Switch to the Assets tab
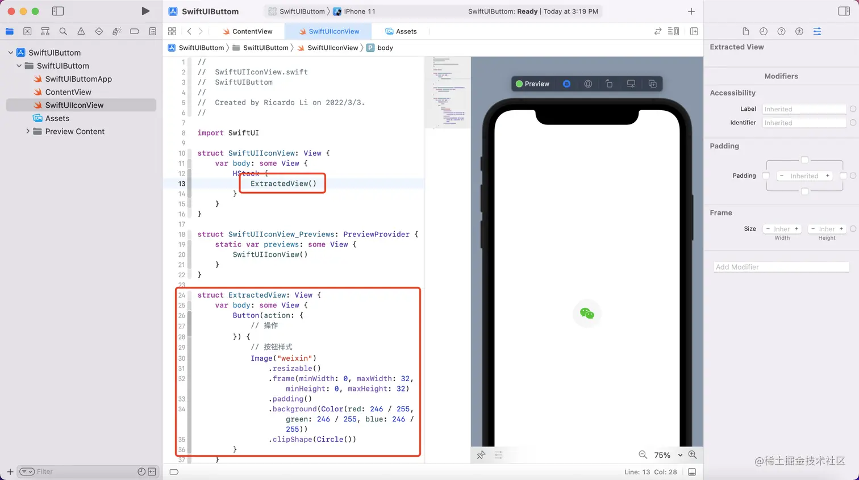859x480 pixels. tap(407, 31)
